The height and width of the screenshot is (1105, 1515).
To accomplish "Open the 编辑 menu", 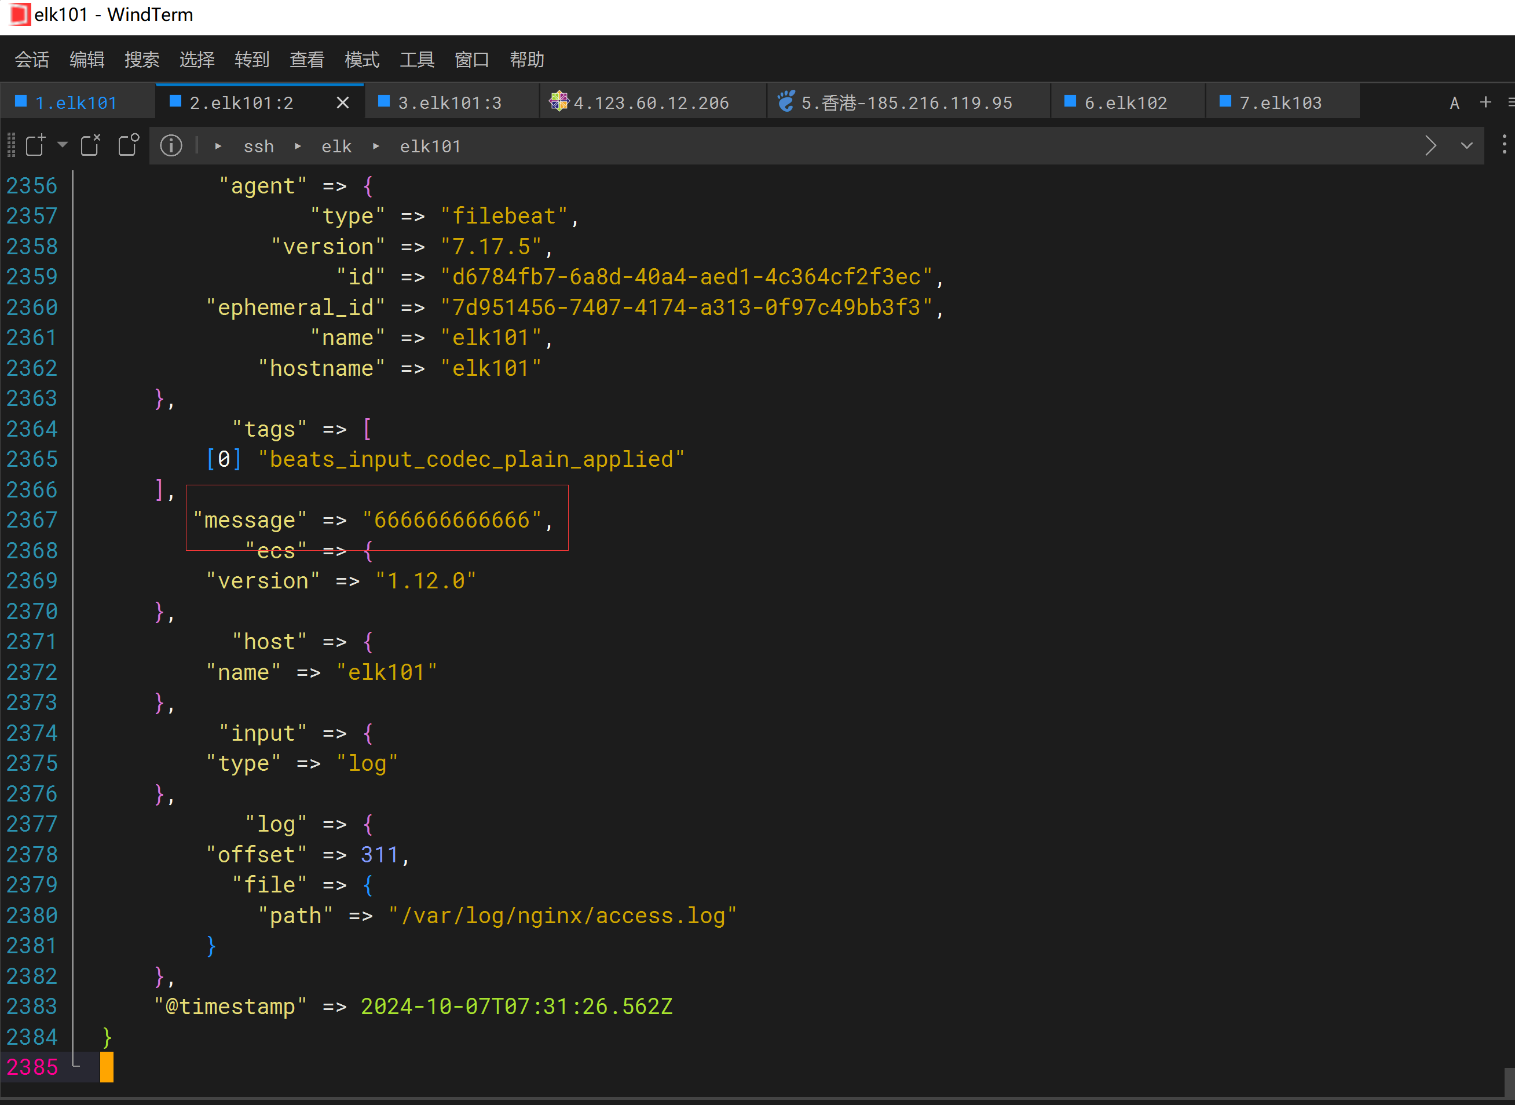I will pos(87,60).
